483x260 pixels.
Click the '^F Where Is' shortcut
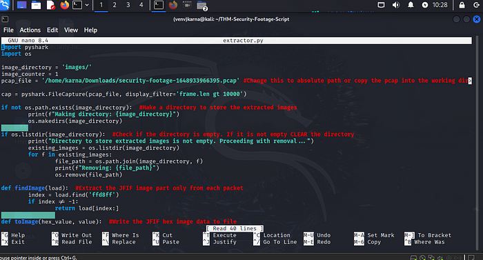point(121,235)
